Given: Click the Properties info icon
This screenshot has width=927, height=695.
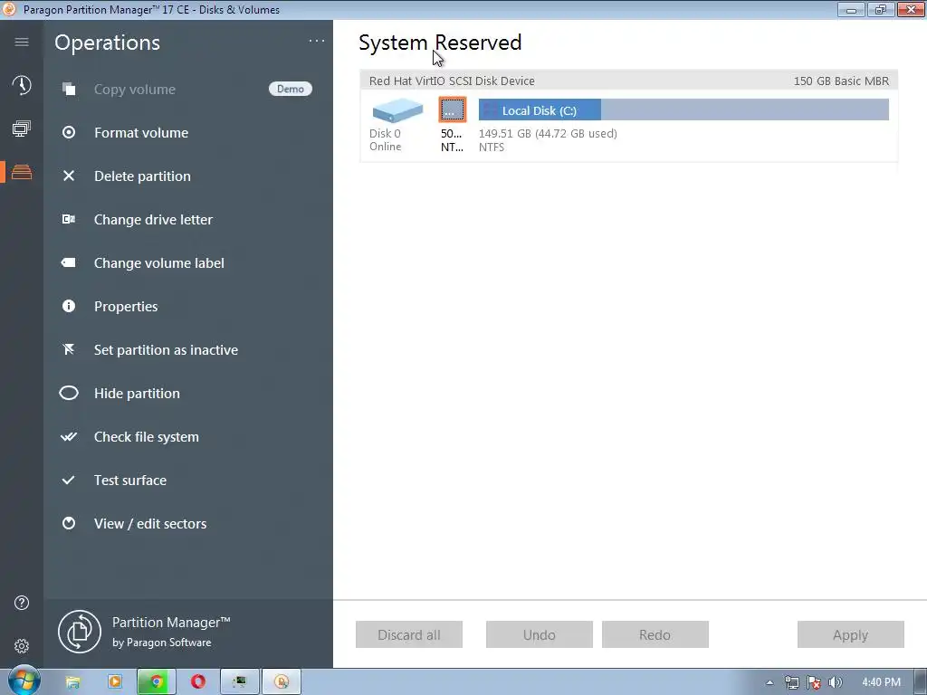Looking at the screenshot, I should click(69, 306).
